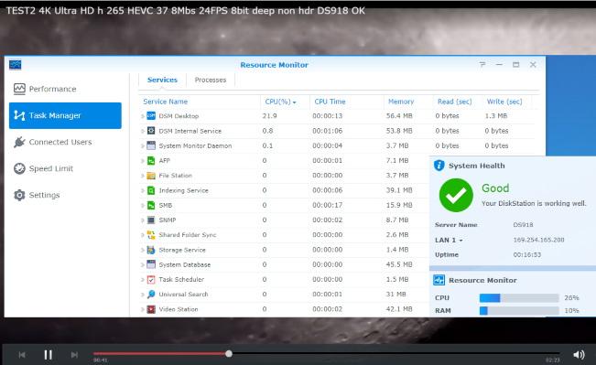Click the Task Scheduler icon
The image size is (596, 365).
pyautogui.click(x=151, y=280)
